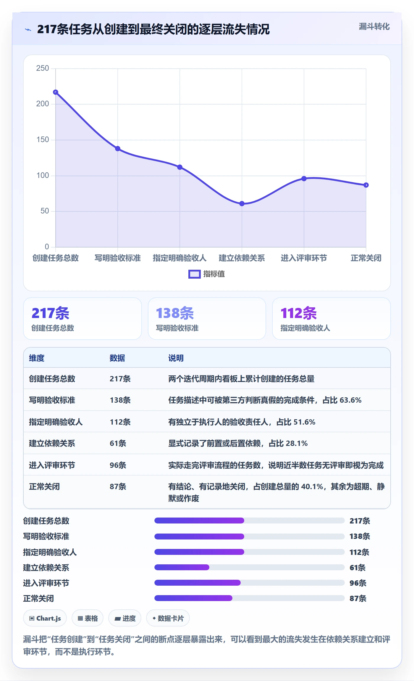This screenshot has height=681, width=414.
Task: Select the 进入评审环节 data point on the chart
Action: point(304,179)
